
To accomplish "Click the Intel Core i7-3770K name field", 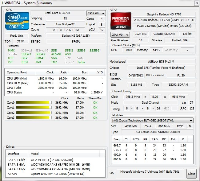I will click(x=58, y=13).
